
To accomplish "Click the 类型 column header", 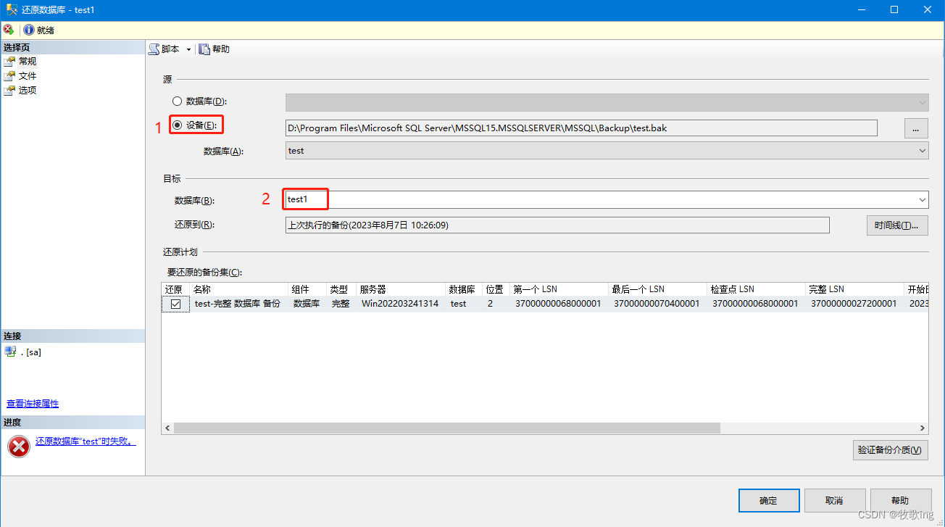I will (341, 289).
